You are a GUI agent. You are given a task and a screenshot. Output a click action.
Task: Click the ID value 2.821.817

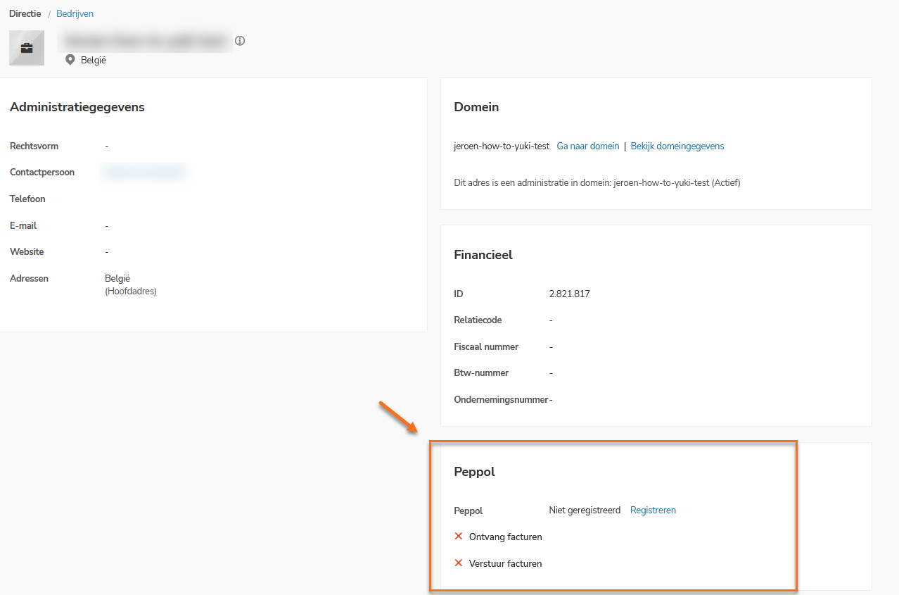point(570,294)
